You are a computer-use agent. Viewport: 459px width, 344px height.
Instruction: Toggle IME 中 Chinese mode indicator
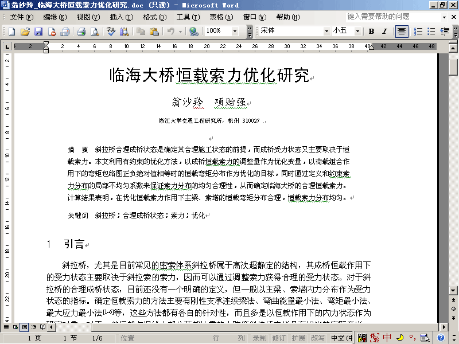pyautogui.click(x=387, y=338)
